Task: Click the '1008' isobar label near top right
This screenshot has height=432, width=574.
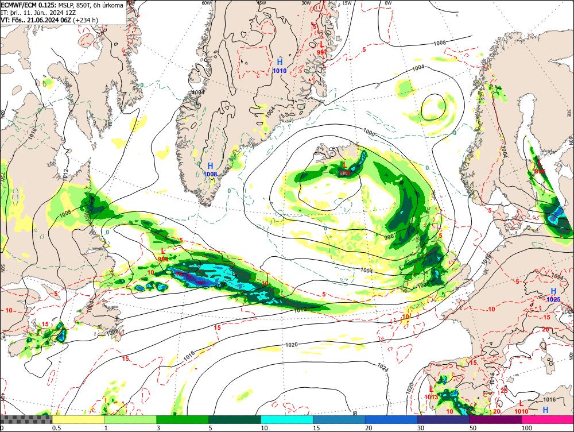Action: coord(440,43)
